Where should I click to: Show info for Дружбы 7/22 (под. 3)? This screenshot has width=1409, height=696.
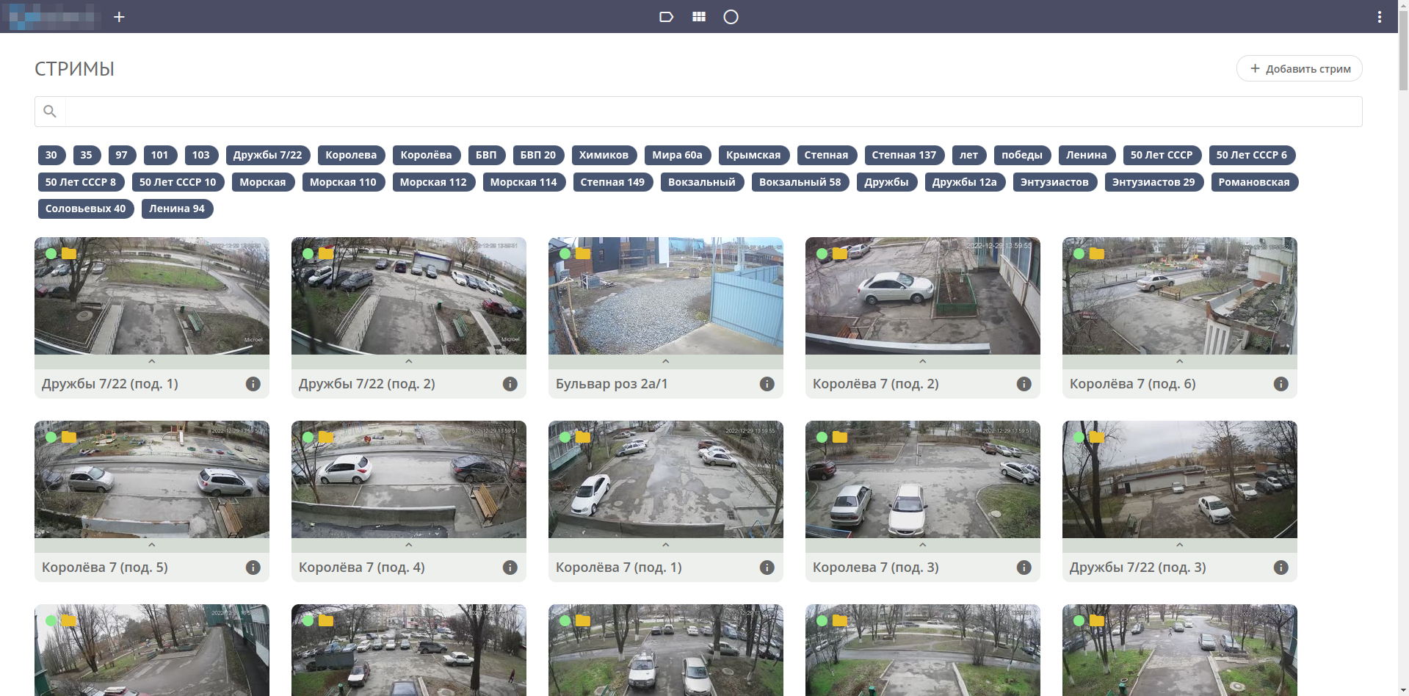tap(1281, 568)
